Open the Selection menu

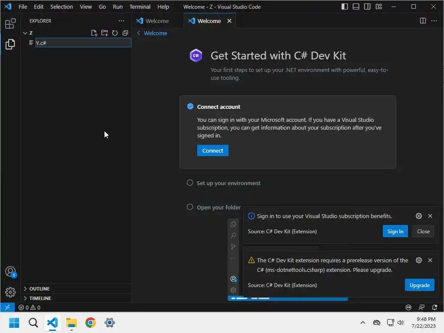click(62, 7)
